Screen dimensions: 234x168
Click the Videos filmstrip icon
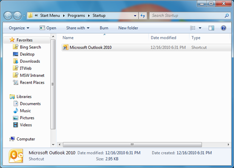[15, 125]
